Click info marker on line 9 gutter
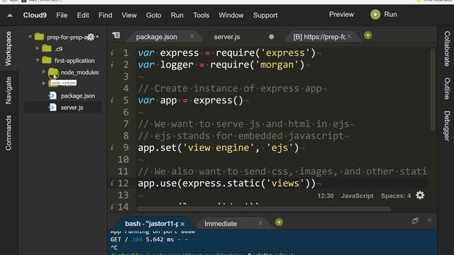Image resolution: width=454 pixels, height=255 pixels. point(112,148)
